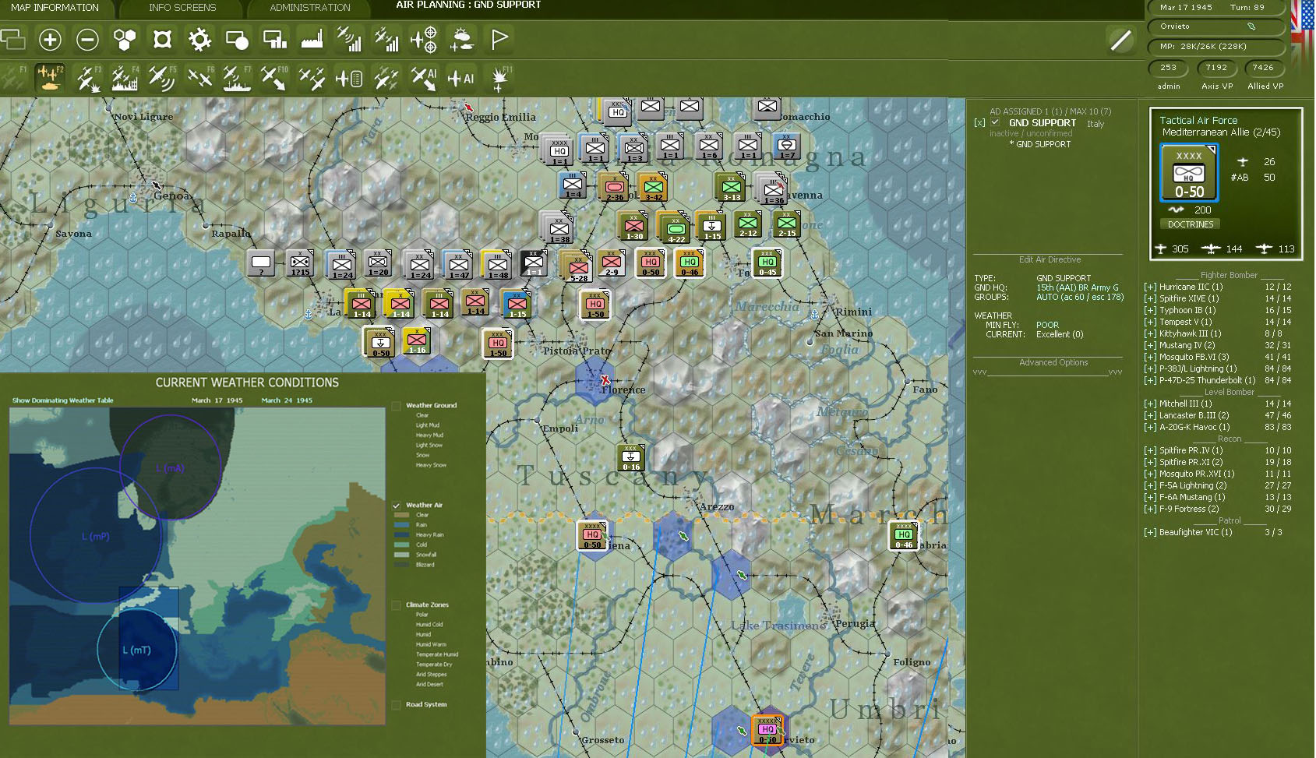Screen dimensions: 1316x758
Task: Click the 15th (AAI) BR Army G link
Action: click(1078, 288)
